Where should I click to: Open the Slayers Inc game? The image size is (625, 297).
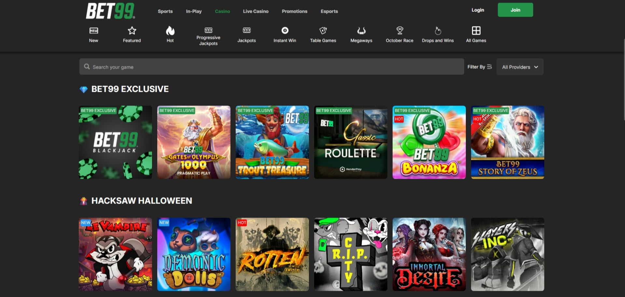[507, 254]
